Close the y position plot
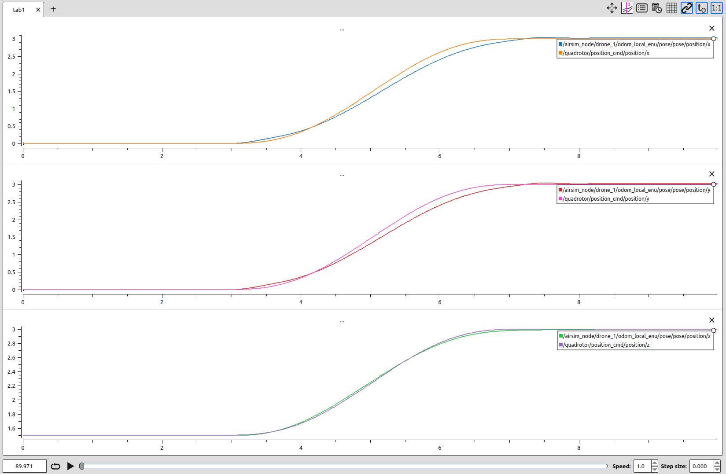Screen dimensions: 726x474 712,174
